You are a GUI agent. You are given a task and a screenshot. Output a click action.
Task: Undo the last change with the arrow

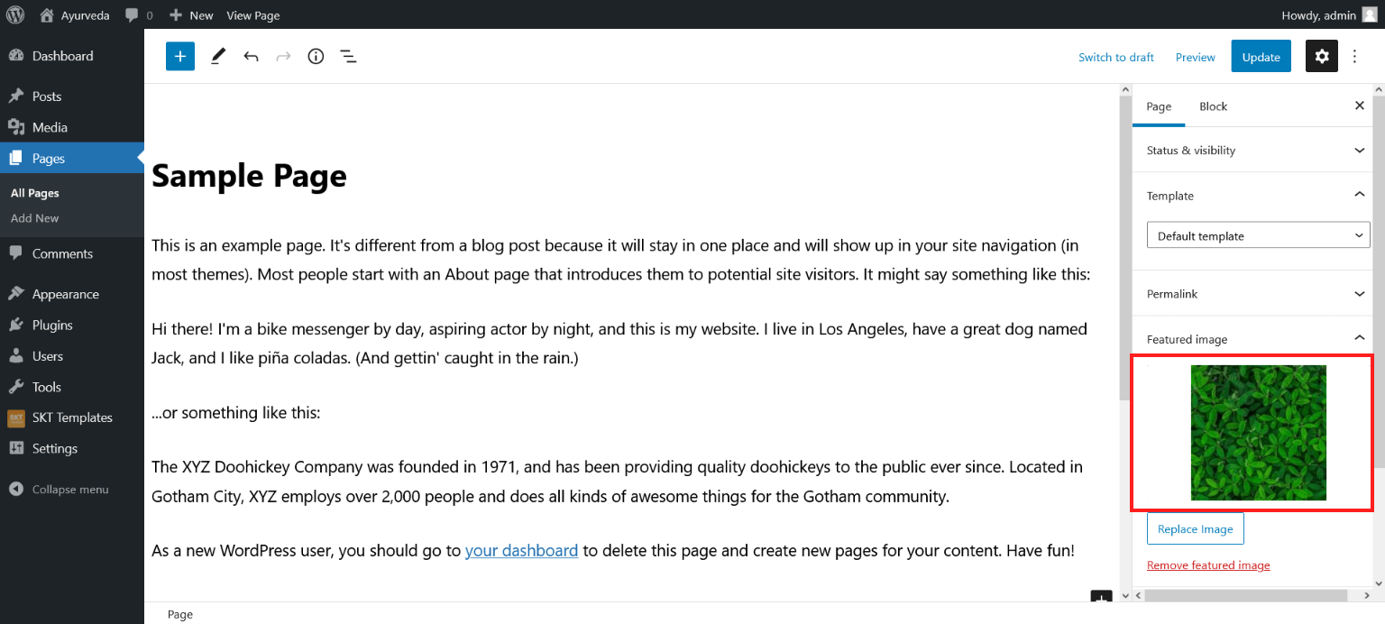pos(251,56)
